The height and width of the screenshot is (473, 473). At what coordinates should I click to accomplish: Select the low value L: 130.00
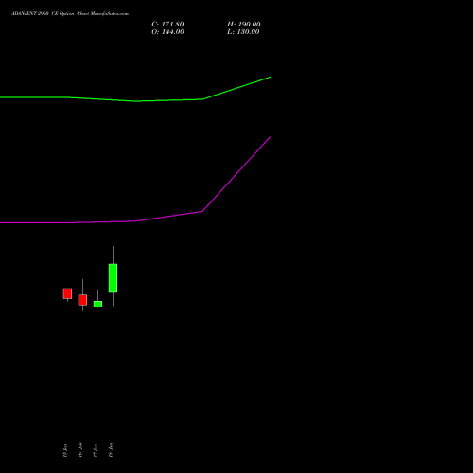click(243, 32)
